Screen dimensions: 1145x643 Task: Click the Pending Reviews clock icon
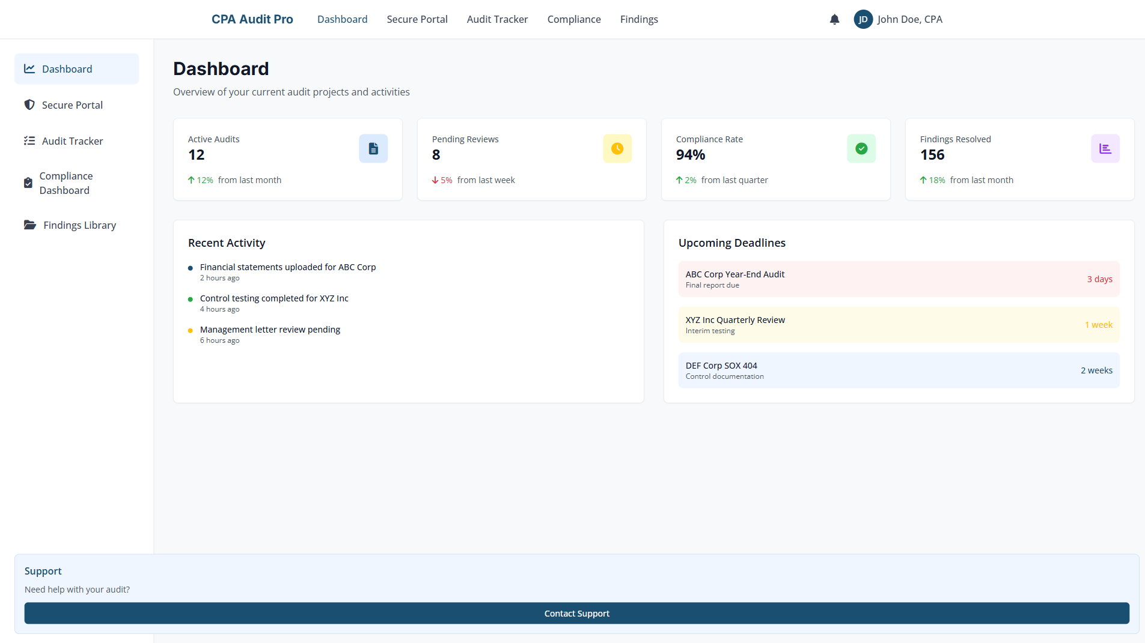point(617,148)
